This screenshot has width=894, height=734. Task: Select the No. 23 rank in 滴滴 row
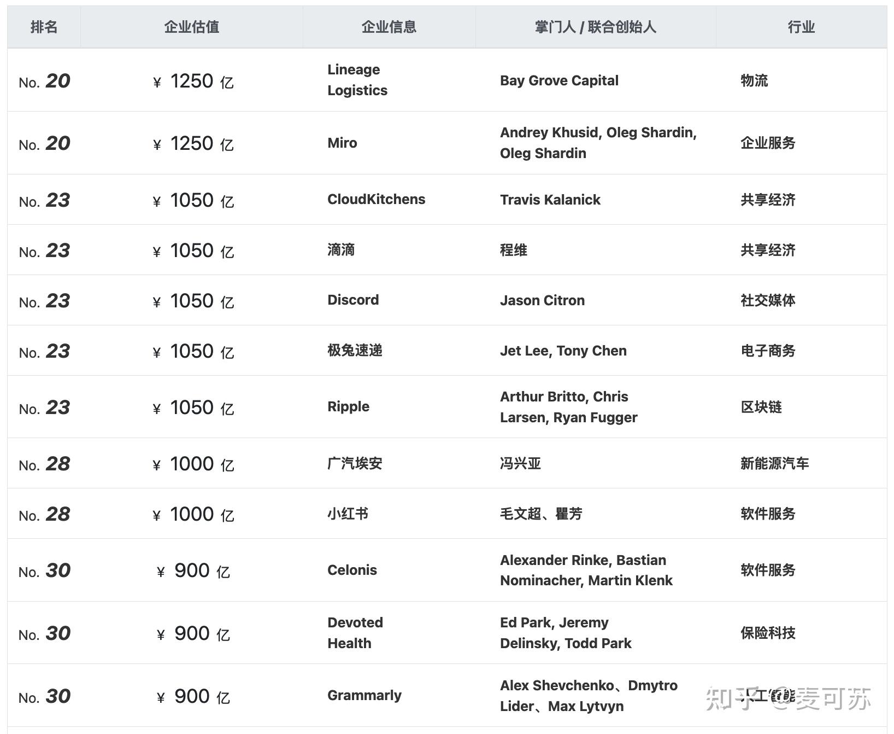coord(44,251)
